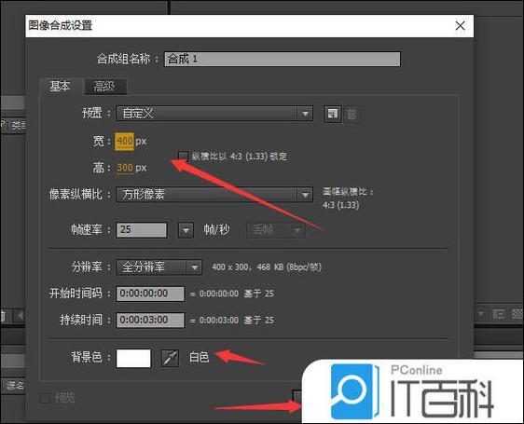Click the width value 400
This screenshot has height=424, width=524.
(x=124, y=142)
